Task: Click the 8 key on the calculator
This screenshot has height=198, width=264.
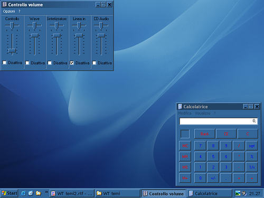Action: click(x=213, y=146)
